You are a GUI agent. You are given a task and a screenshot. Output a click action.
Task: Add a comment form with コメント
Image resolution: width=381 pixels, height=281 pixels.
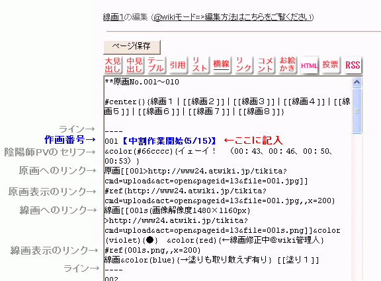[265, 65]
